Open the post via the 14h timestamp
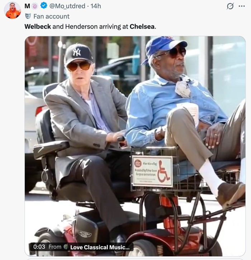Image resolution: width=251 pixels, height=260 pixels. click(x=96, y=6)
